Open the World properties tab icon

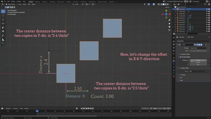coord(174,54)
